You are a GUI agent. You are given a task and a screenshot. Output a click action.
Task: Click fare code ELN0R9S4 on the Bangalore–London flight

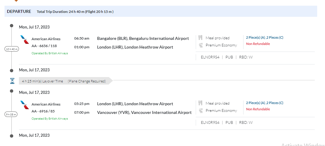tap(210, 57)
